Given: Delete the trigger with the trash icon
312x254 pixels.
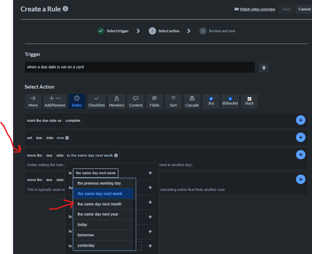Looking at the screenshot, I should pyautogui.click(x=264, y=68).
